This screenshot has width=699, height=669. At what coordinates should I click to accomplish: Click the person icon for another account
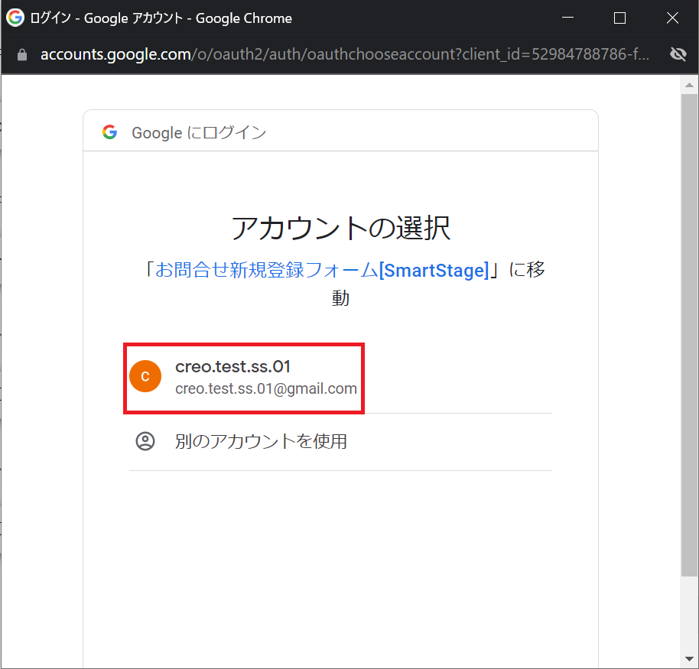145,441
